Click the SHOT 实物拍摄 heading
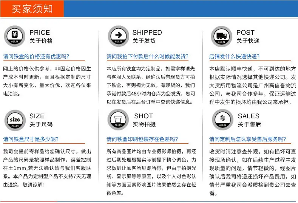Viewport: 298px width, 203px height. pos(144,120)
